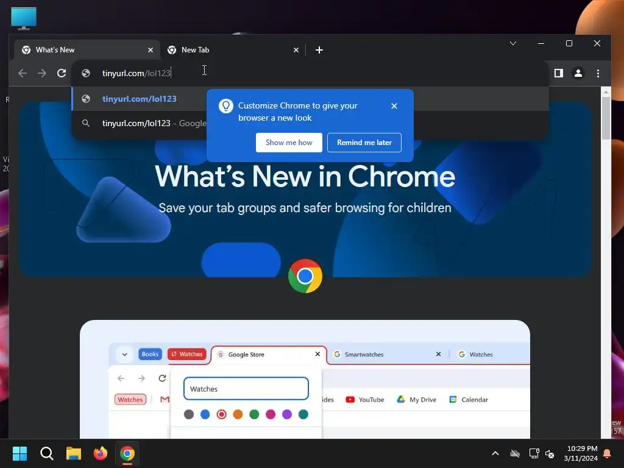Pick the purple color swatch
This screenshot has width=624, height=468.
pos(287,414)
